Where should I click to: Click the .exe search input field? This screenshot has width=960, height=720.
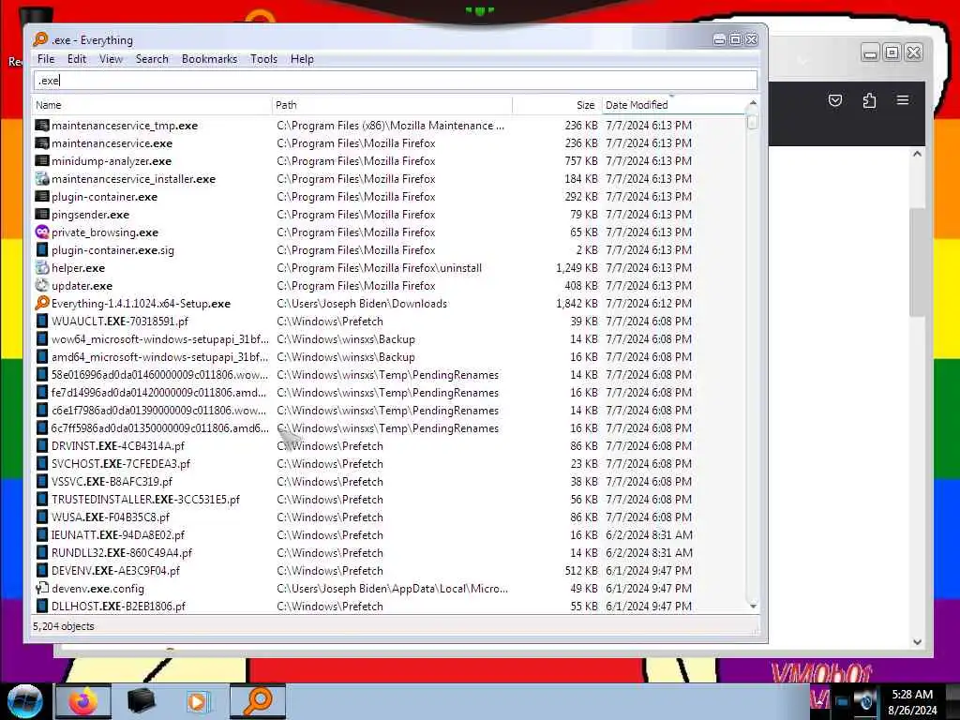(x=396, y=81)
